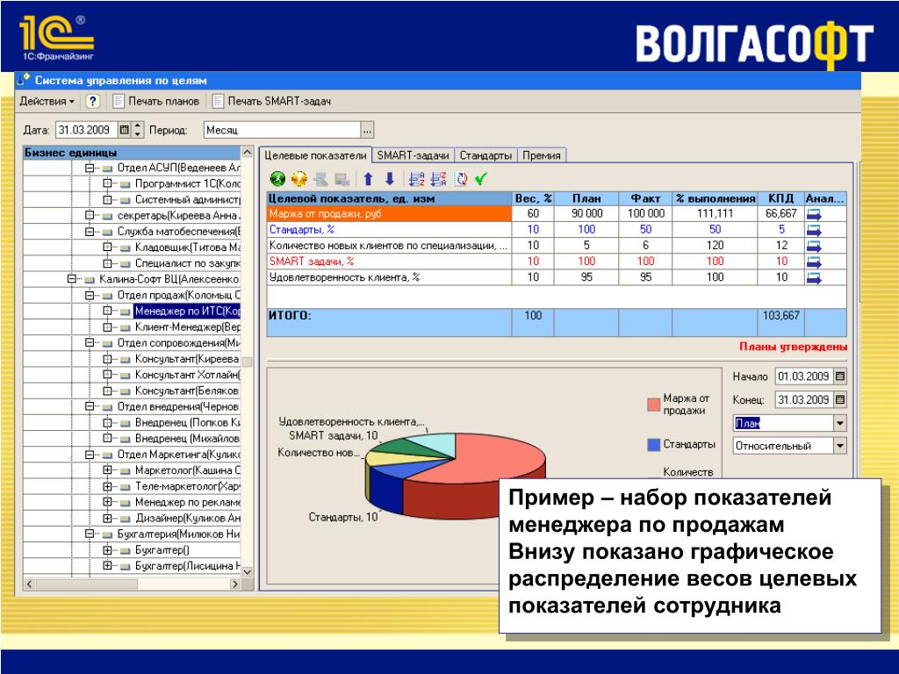Click Печать планов button

coord(156,102)
